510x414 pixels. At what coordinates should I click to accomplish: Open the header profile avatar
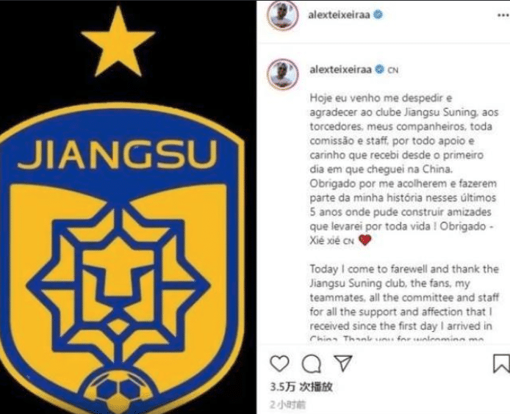282,15
